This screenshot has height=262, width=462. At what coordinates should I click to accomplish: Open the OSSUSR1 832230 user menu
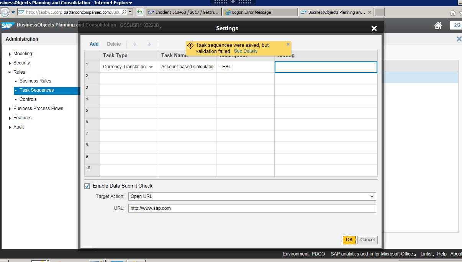coord(141,26)
